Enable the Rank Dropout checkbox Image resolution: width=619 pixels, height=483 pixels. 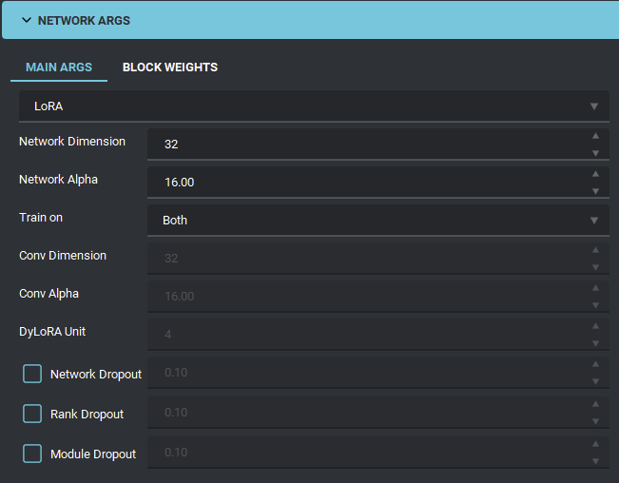(32, 414)
